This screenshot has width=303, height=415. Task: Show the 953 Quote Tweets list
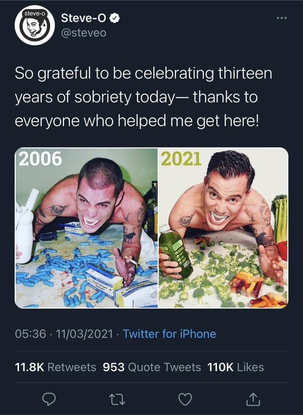(151, 367)
